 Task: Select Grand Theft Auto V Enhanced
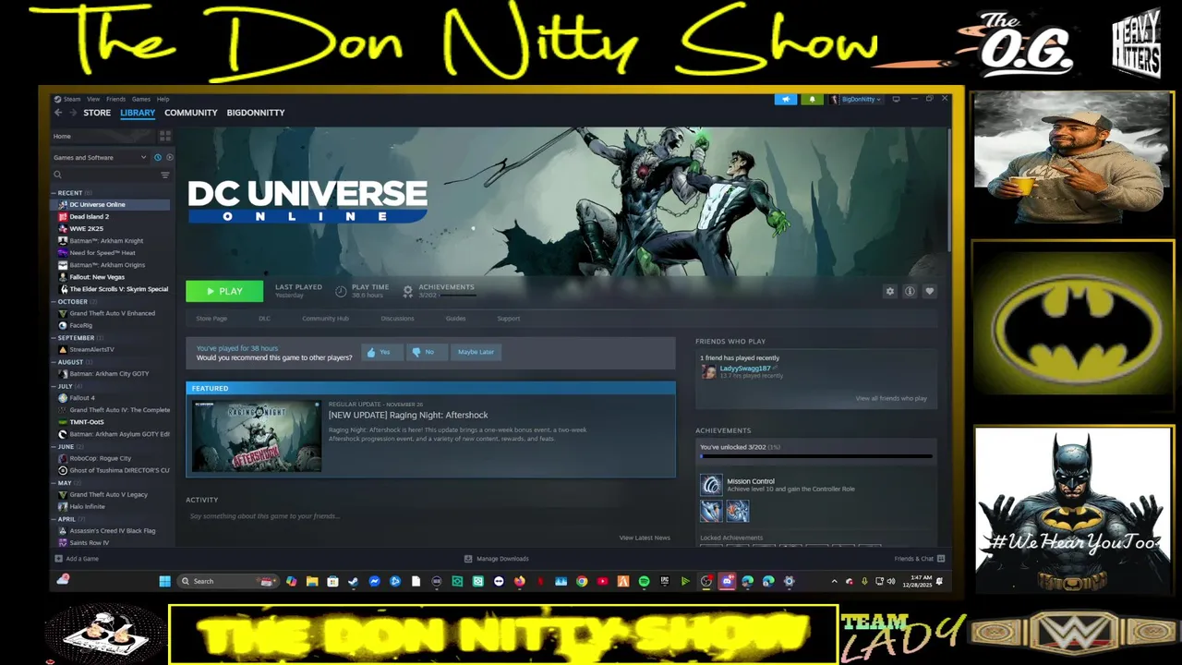112,313
